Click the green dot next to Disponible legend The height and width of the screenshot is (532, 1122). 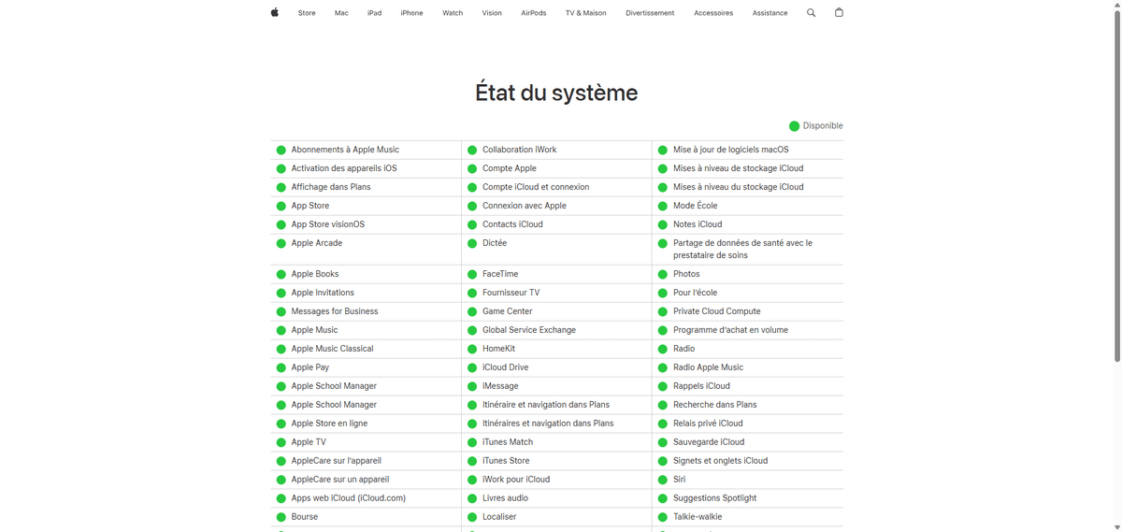point(794,126)
